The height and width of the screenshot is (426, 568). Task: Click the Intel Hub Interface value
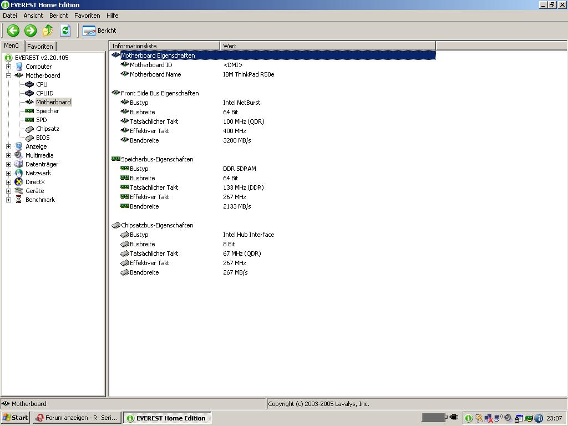click(248, 235)
